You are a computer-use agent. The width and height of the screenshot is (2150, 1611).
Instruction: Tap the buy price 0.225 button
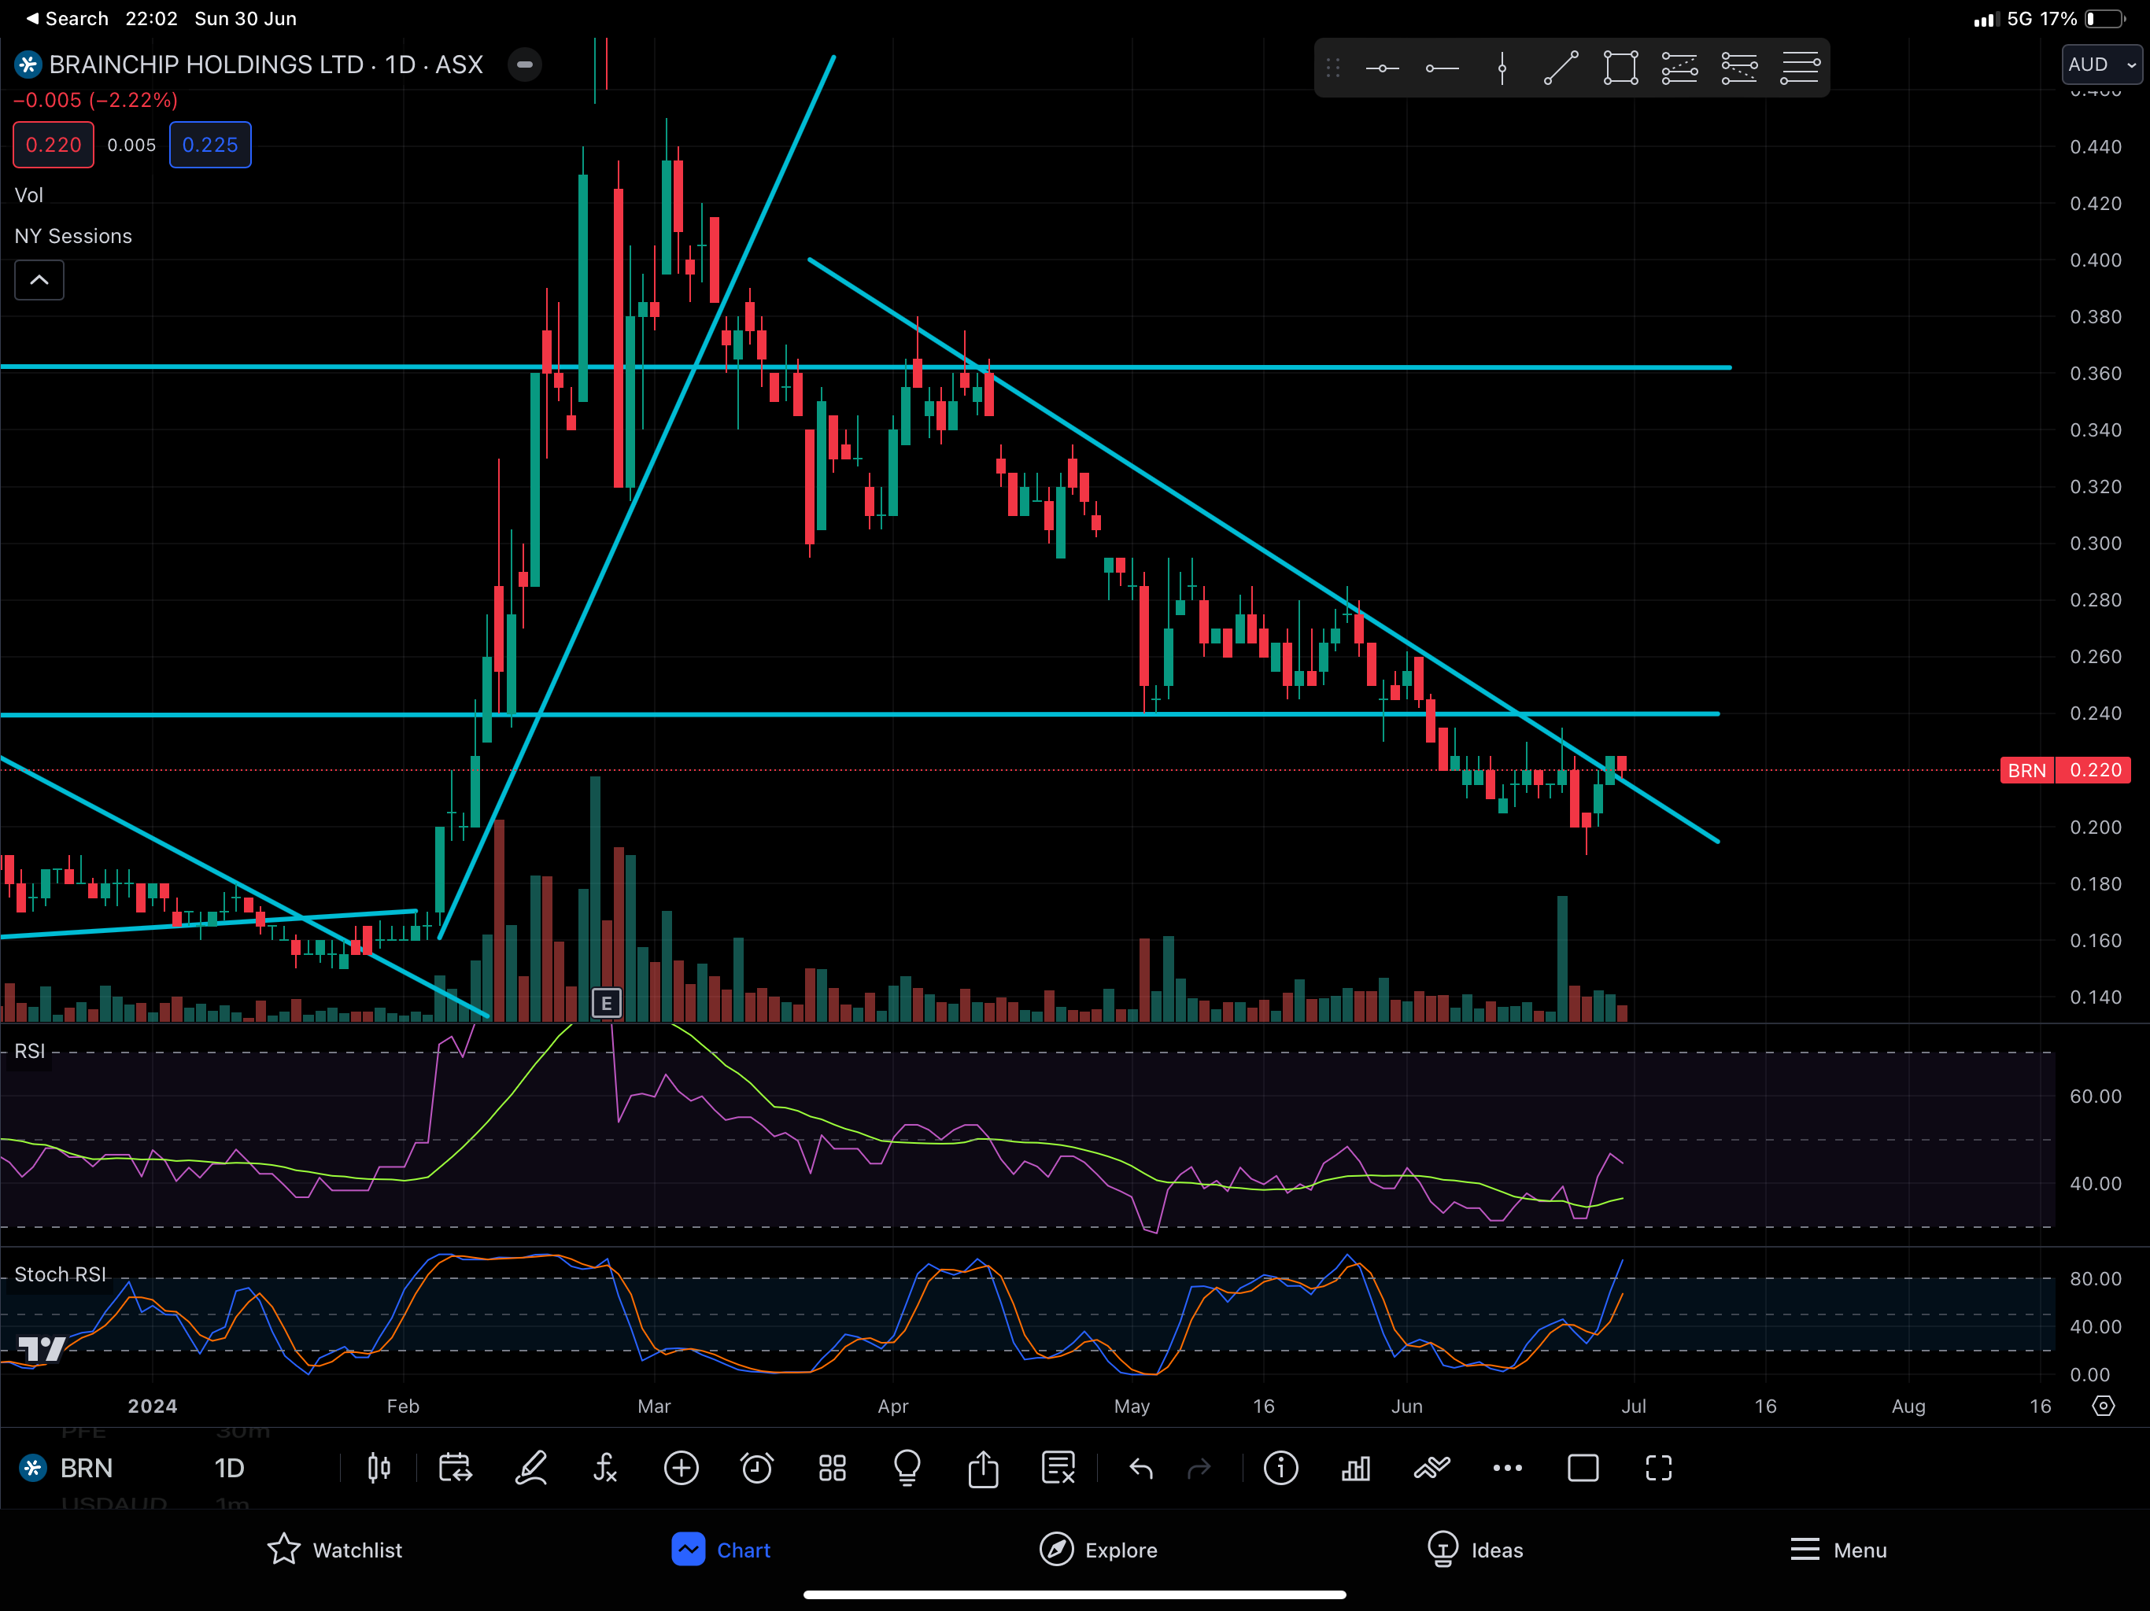[210, 145]
